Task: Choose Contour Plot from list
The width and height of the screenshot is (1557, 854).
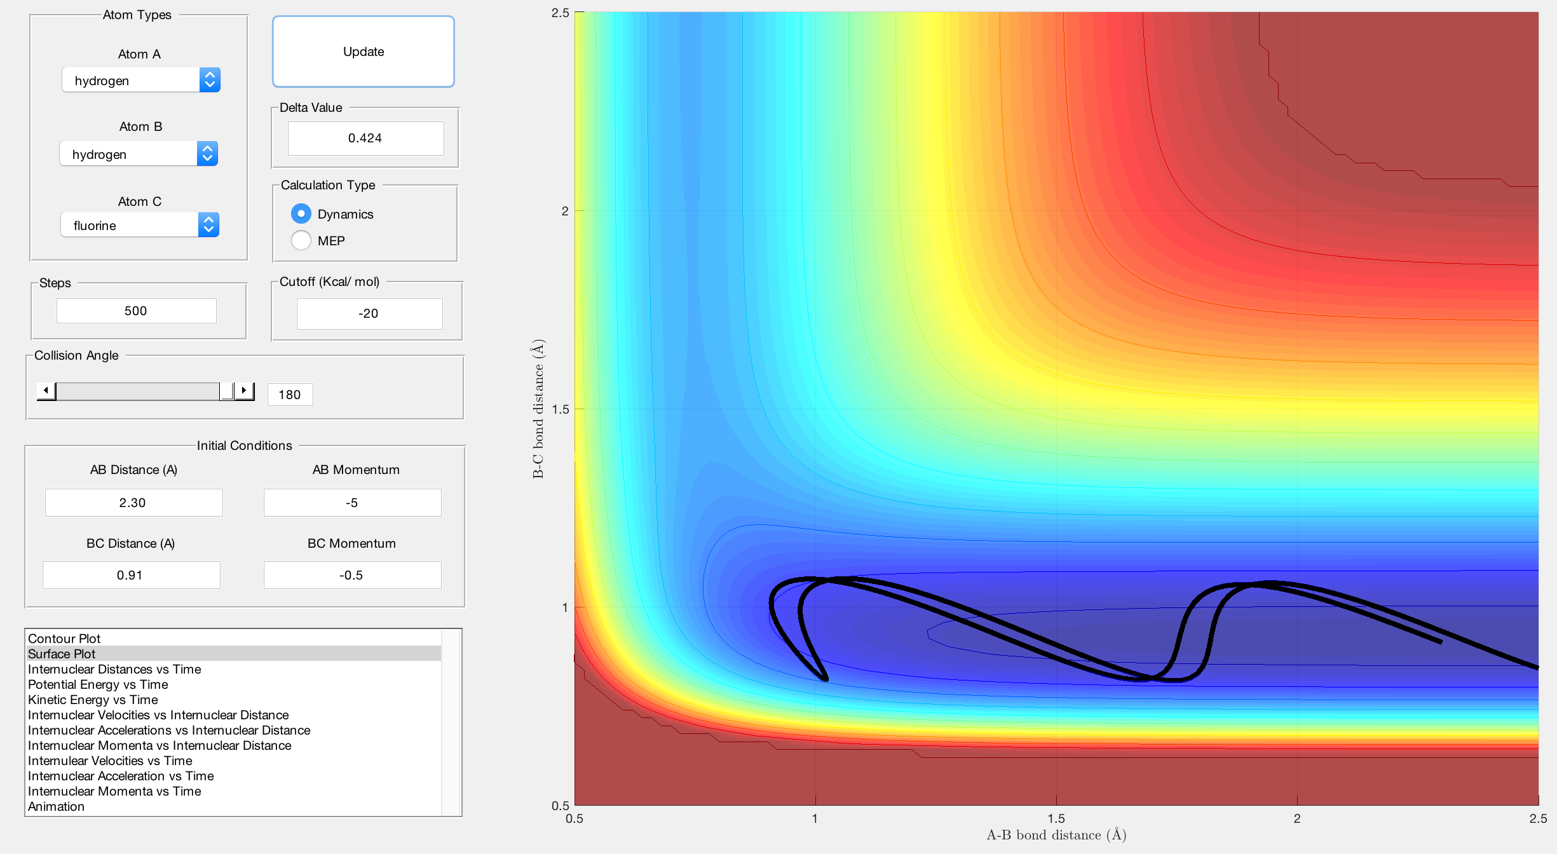Action: [64, 639]
